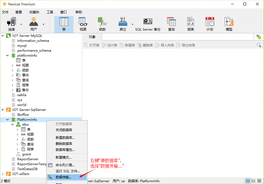Click the 事件 (Event) icon under platforminfo
264x184 pixels.
pyautogui.click(x=18, y=75)
